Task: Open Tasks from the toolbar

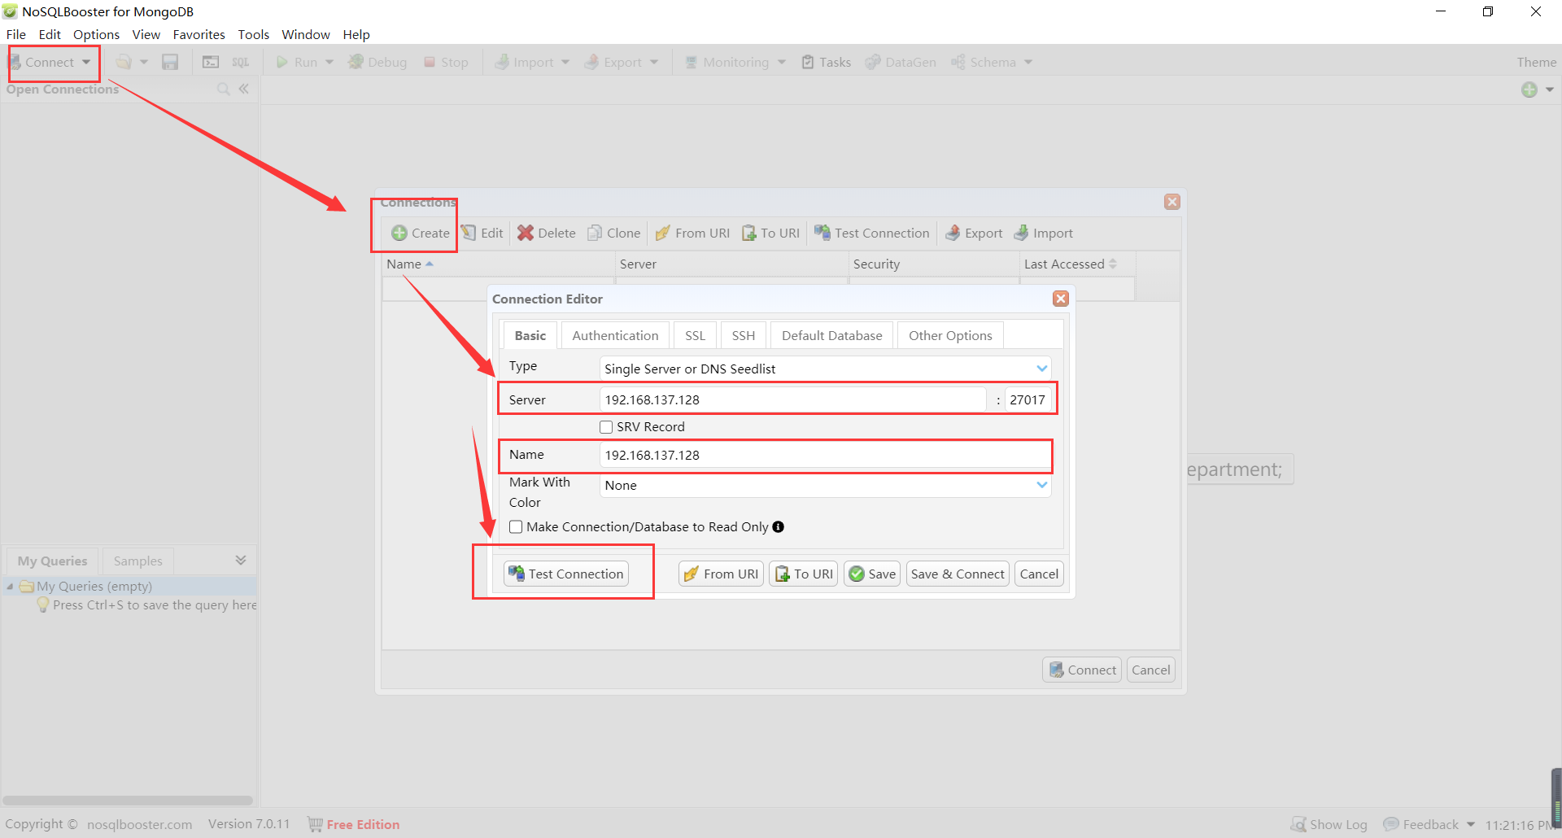Action: pos(827,62)
